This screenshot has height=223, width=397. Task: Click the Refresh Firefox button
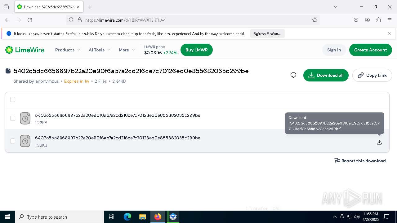267,33
